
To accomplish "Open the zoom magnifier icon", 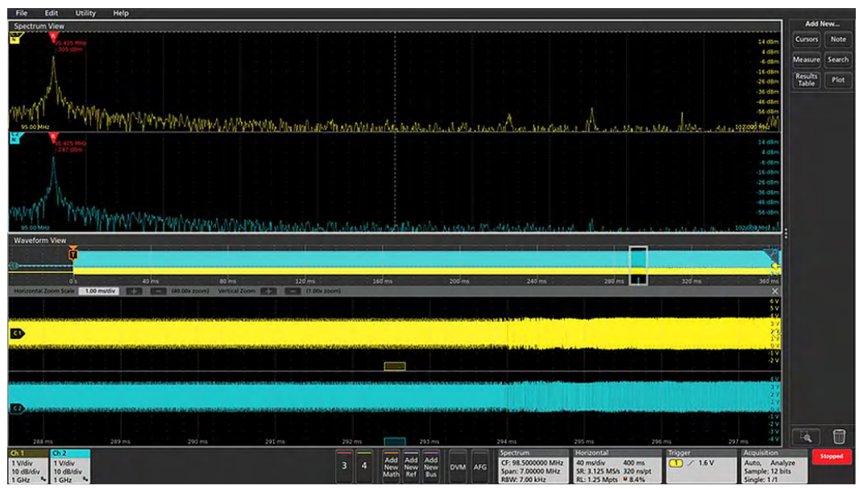I will click(805, 437).
